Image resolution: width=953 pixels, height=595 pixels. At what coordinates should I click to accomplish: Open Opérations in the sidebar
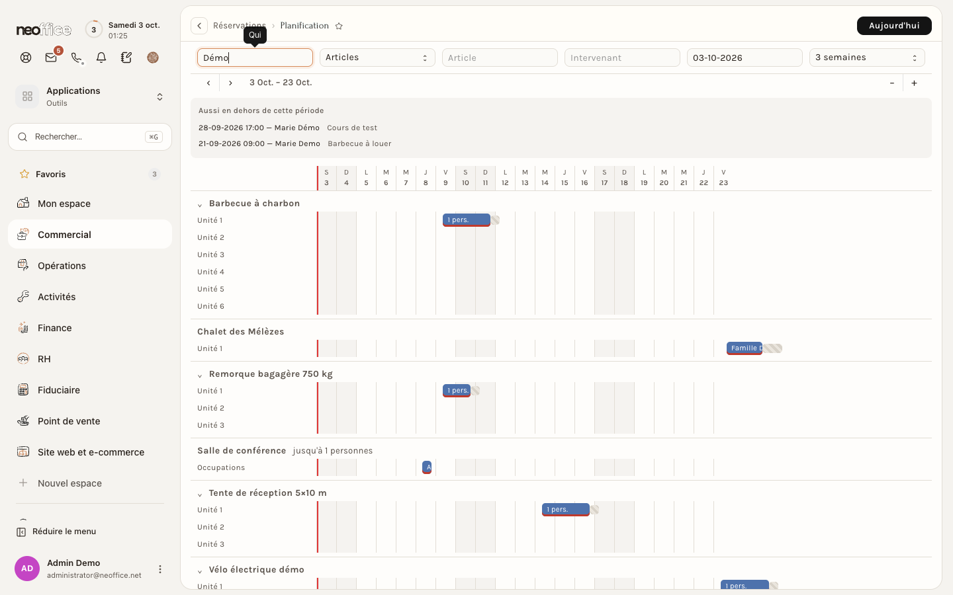[x=90, y=266]
